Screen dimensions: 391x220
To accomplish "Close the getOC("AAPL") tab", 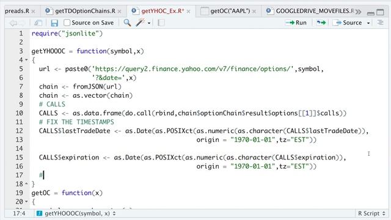I will [254, 12].
